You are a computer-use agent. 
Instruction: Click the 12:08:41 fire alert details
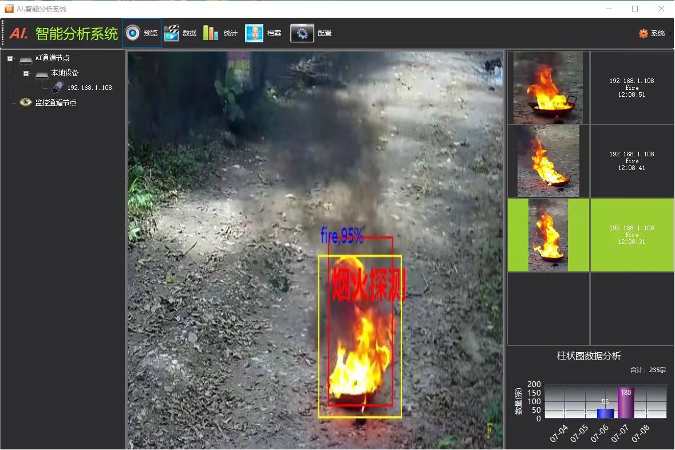pyautogui.click(x=631, y=161)
